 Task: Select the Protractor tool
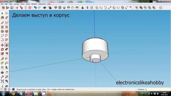[2, 63]
